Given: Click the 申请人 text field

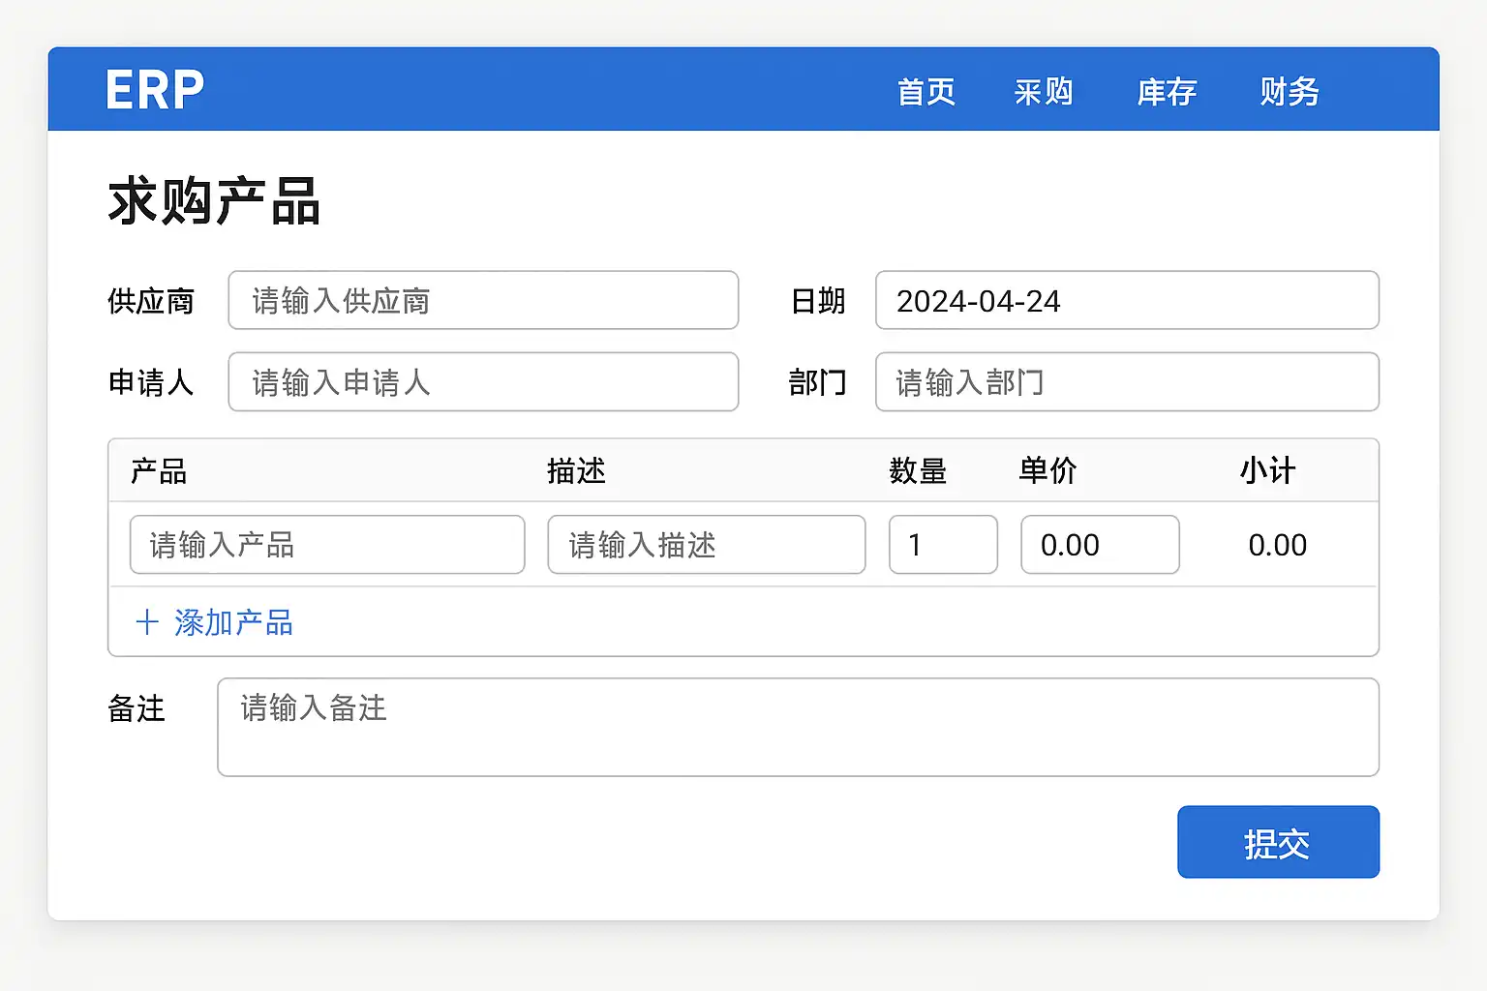Looking at the screenshot, I should pos(483,382).
